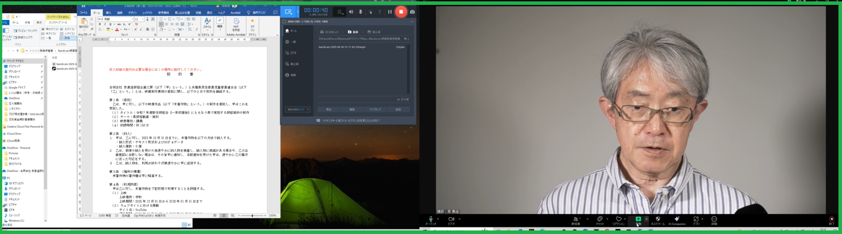Switch to Bandicam 動画 videos tab
The height and width of the screenshot is (234, 842).
(353, 32)
